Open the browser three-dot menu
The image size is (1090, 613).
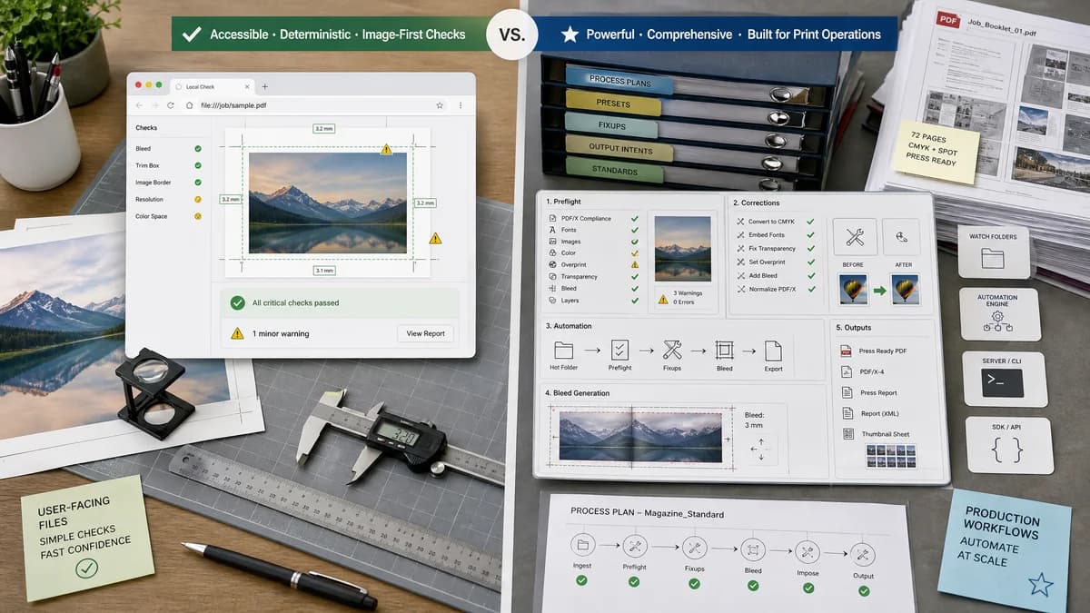pos(462,105)
